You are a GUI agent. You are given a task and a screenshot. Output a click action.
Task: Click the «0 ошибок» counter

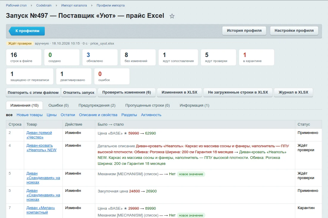(x=112, y=76)
